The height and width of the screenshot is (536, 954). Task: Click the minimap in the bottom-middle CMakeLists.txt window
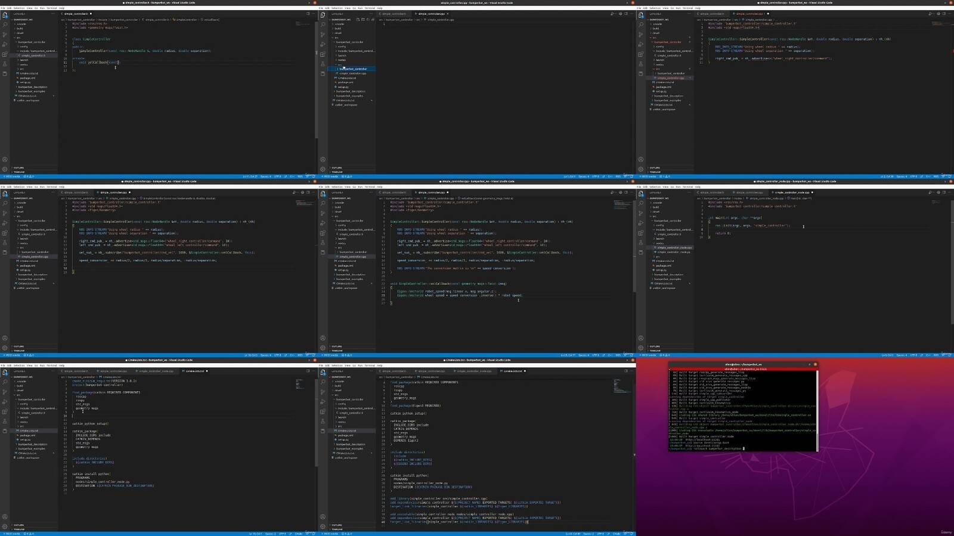click(x=622, y=385)
